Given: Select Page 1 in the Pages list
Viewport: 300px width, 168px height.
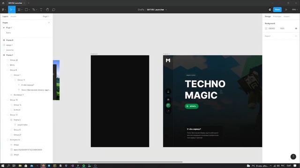Looking at the screenshot, I should pyautogui.click(x=9, y=28).
